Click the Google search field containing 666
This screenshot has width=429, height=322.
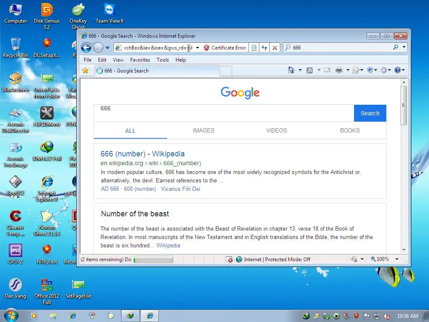click(x=224, y=113)
